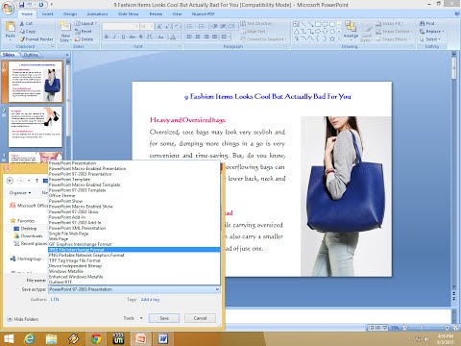Image resolution: width=461 pixels, height=346 pixels.
Task: Apply bulleted list formatting
Action: (x=190, y=27)
